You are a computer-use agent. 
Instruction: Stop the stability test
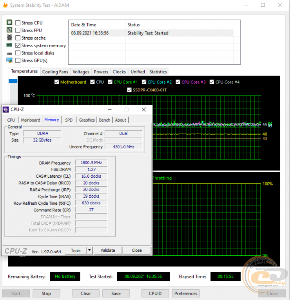point(46,293)
